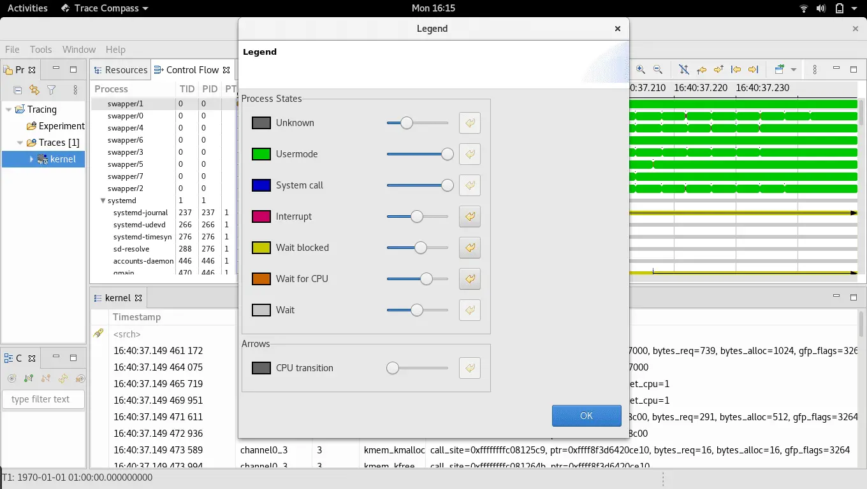Collapse all in Project Explorer panel
This screenshot has height=489, width=867.
tap(18, 90)
